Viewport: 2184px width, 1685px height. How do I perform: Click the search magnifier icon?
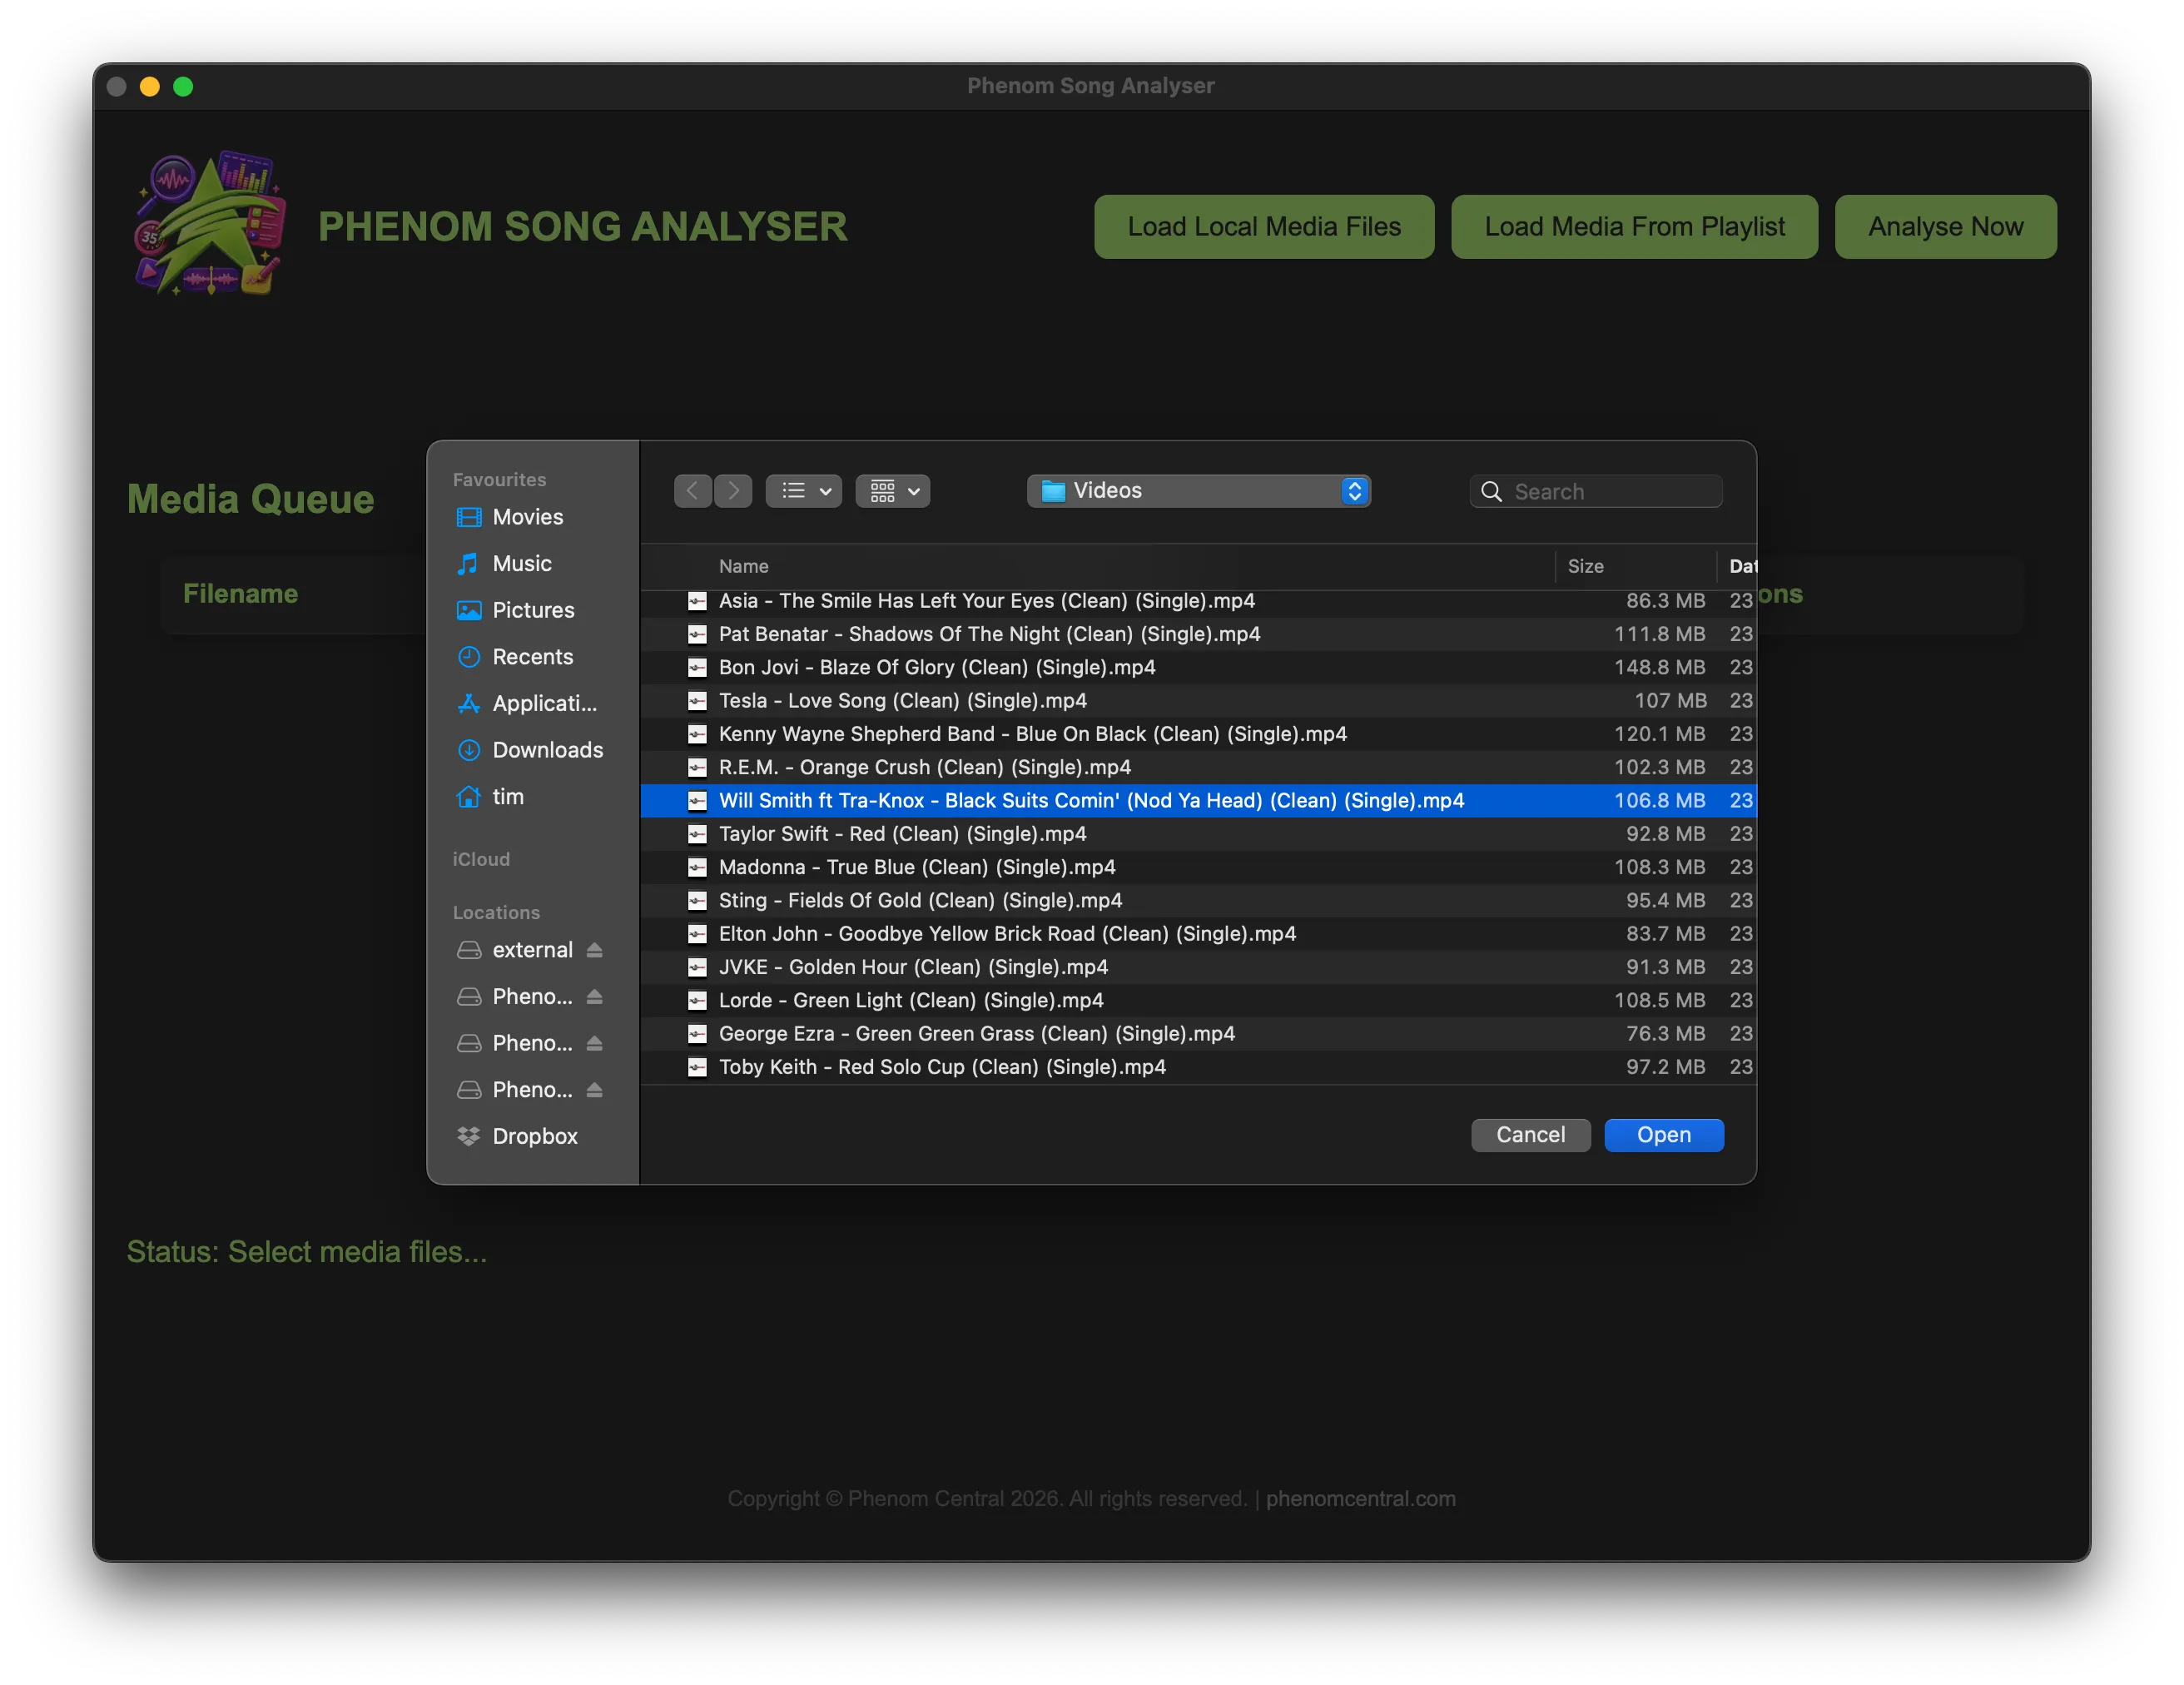1491,491
